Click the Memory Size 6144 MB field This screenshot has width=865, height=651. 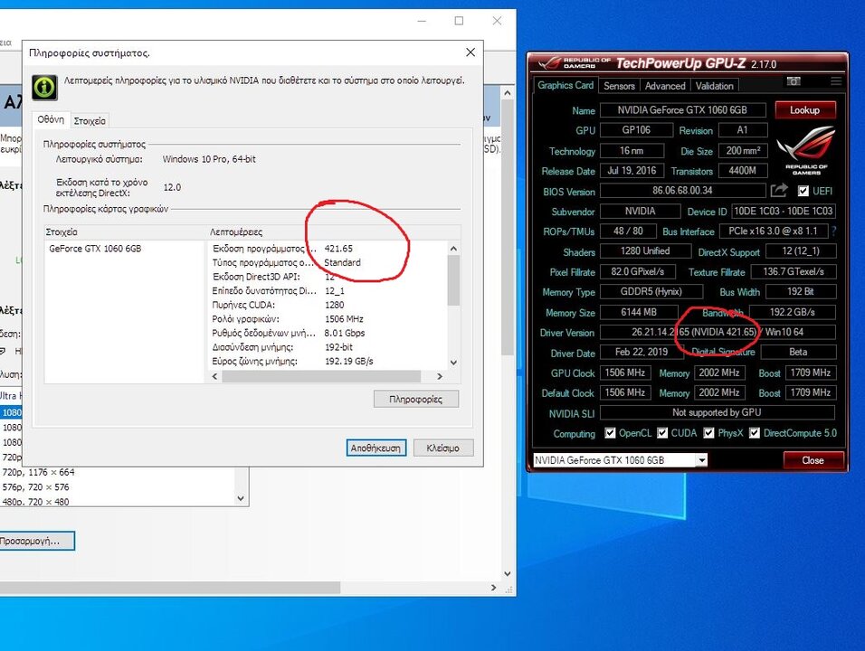(x=639, y=312)
